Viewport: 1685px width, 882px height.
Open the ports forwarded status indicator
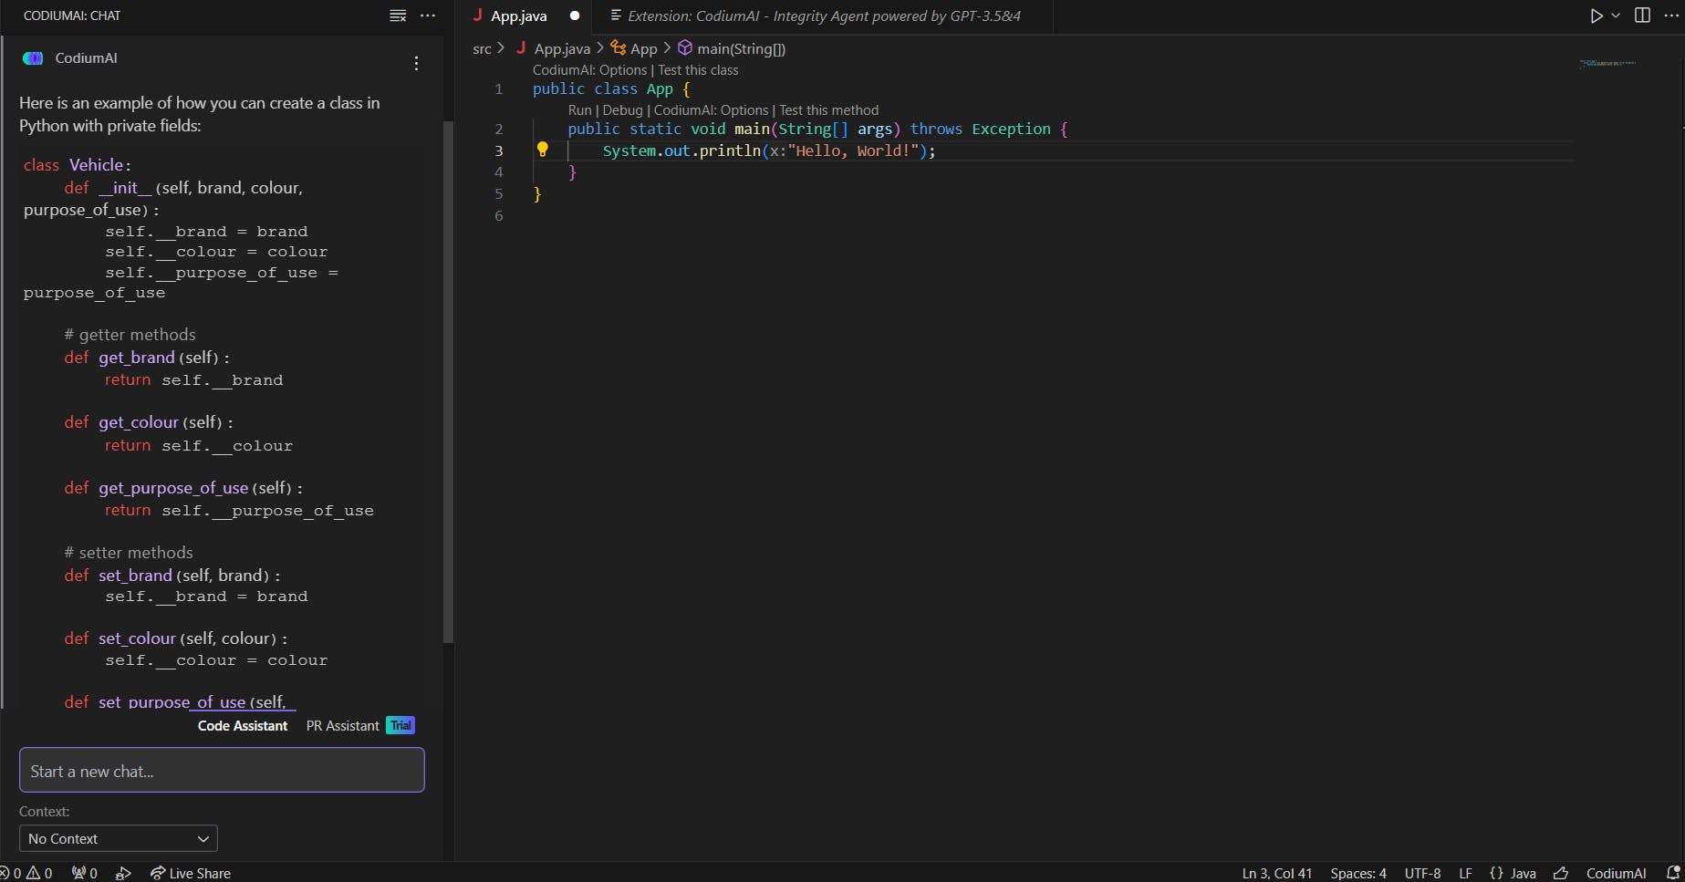tap(85, 873)
